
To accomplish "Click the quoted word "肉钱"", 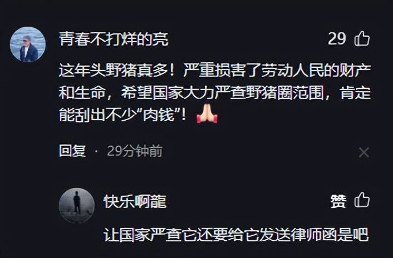I will pyautogui.click(x=159, y=115).
